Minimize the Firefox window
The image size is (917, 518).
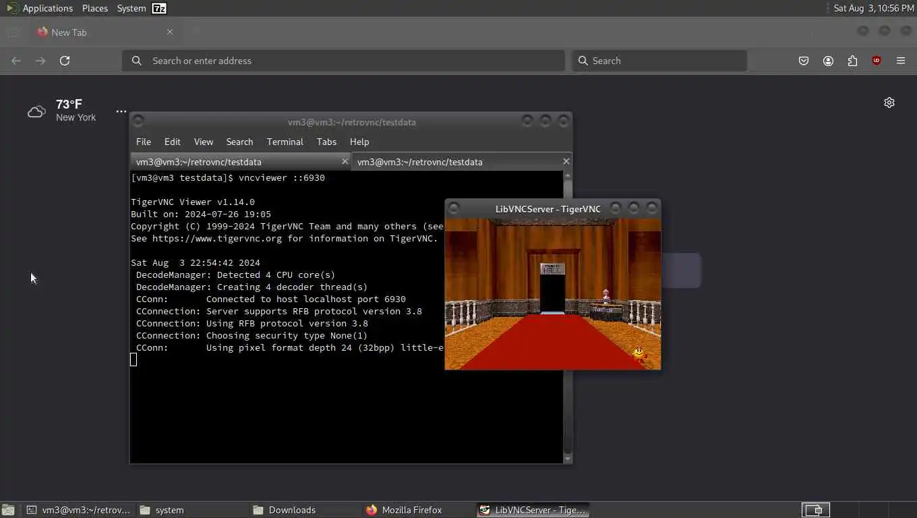[x=863, y=31]
